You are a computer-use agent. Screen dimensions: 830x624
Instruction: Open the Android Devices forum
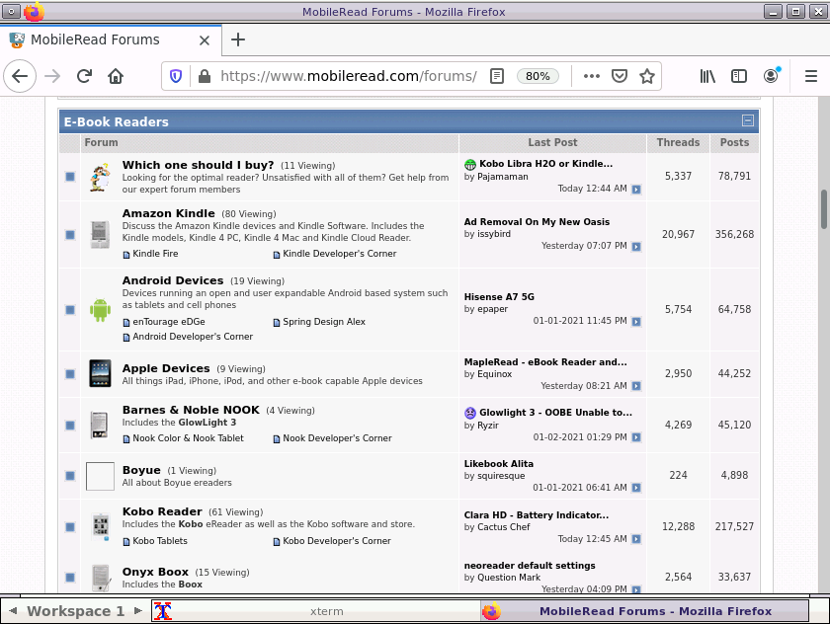click(x=173, y=280)
